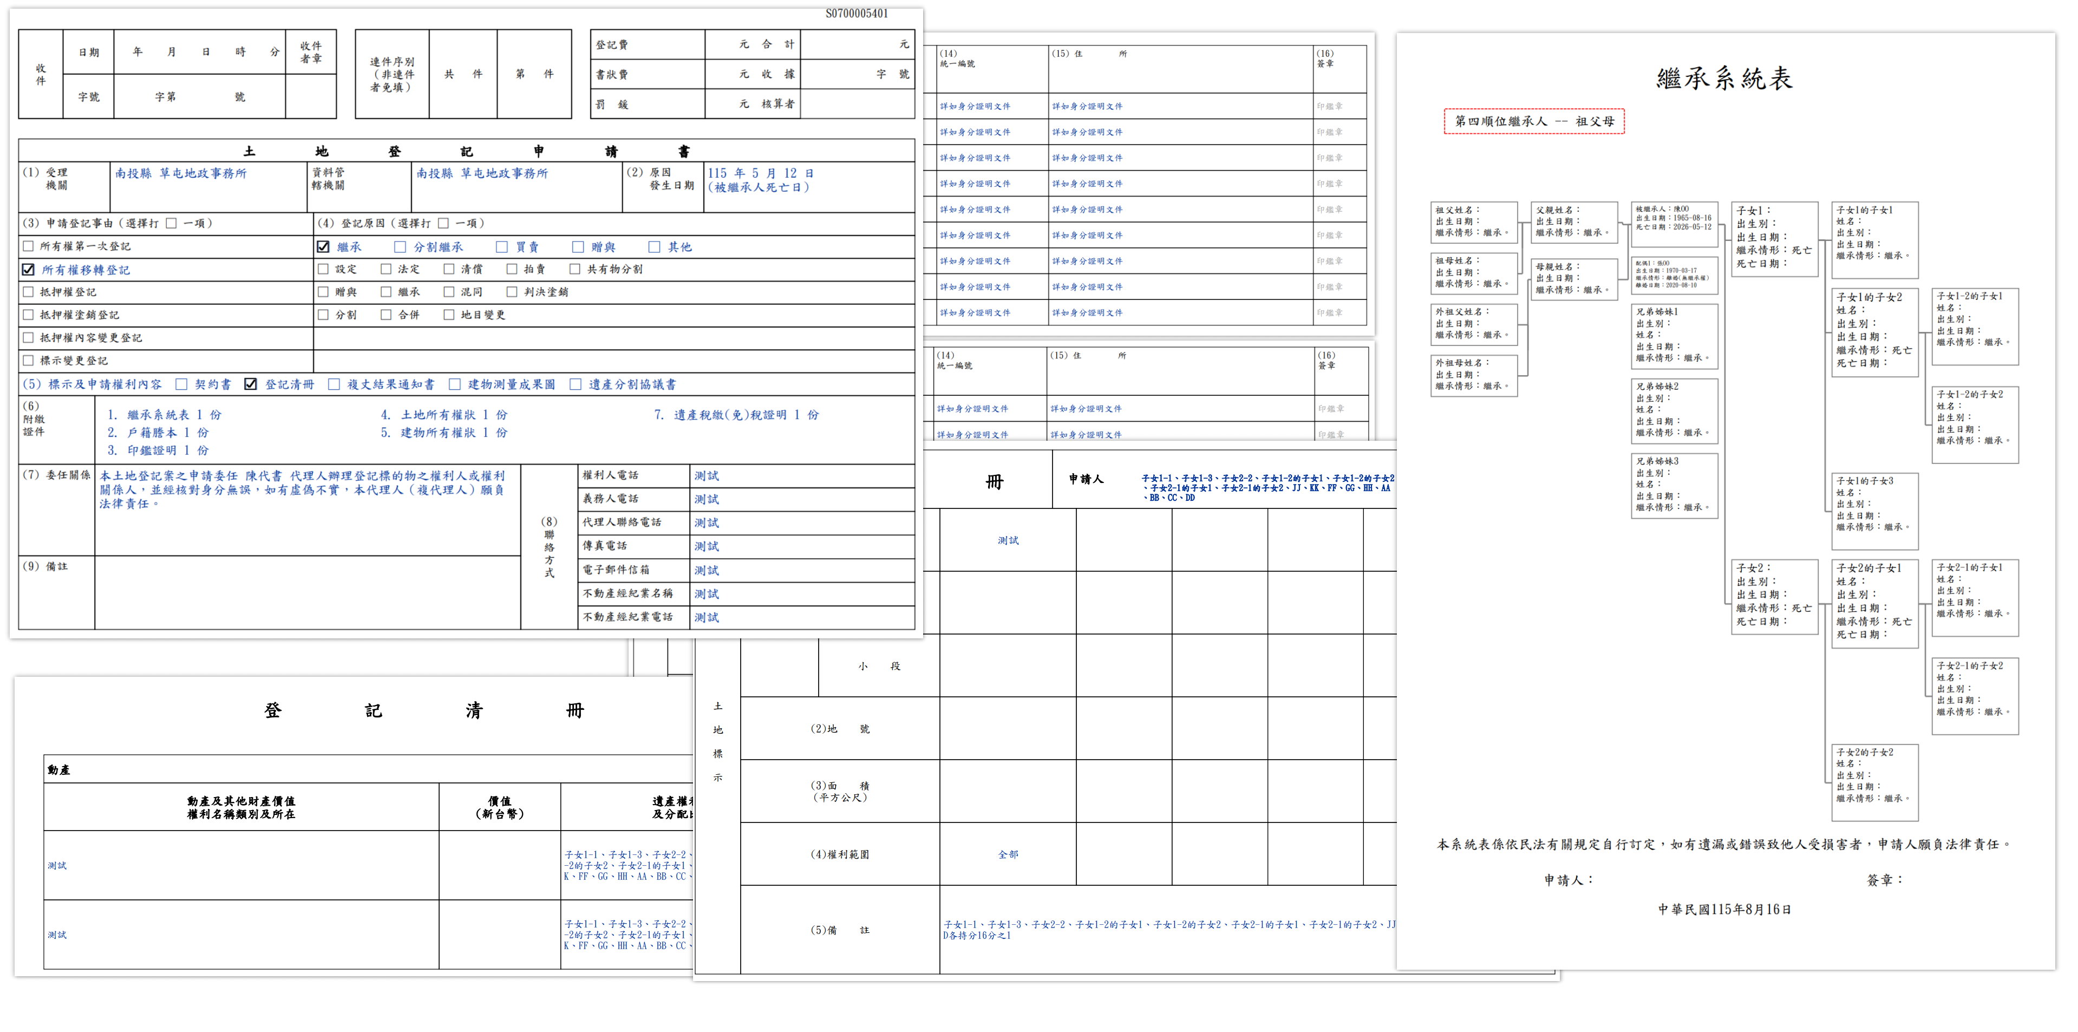Click the 子女2： box in the chart
Image resolution: width=2078 pixels, height=1032 pixels.
(1775, 596)
